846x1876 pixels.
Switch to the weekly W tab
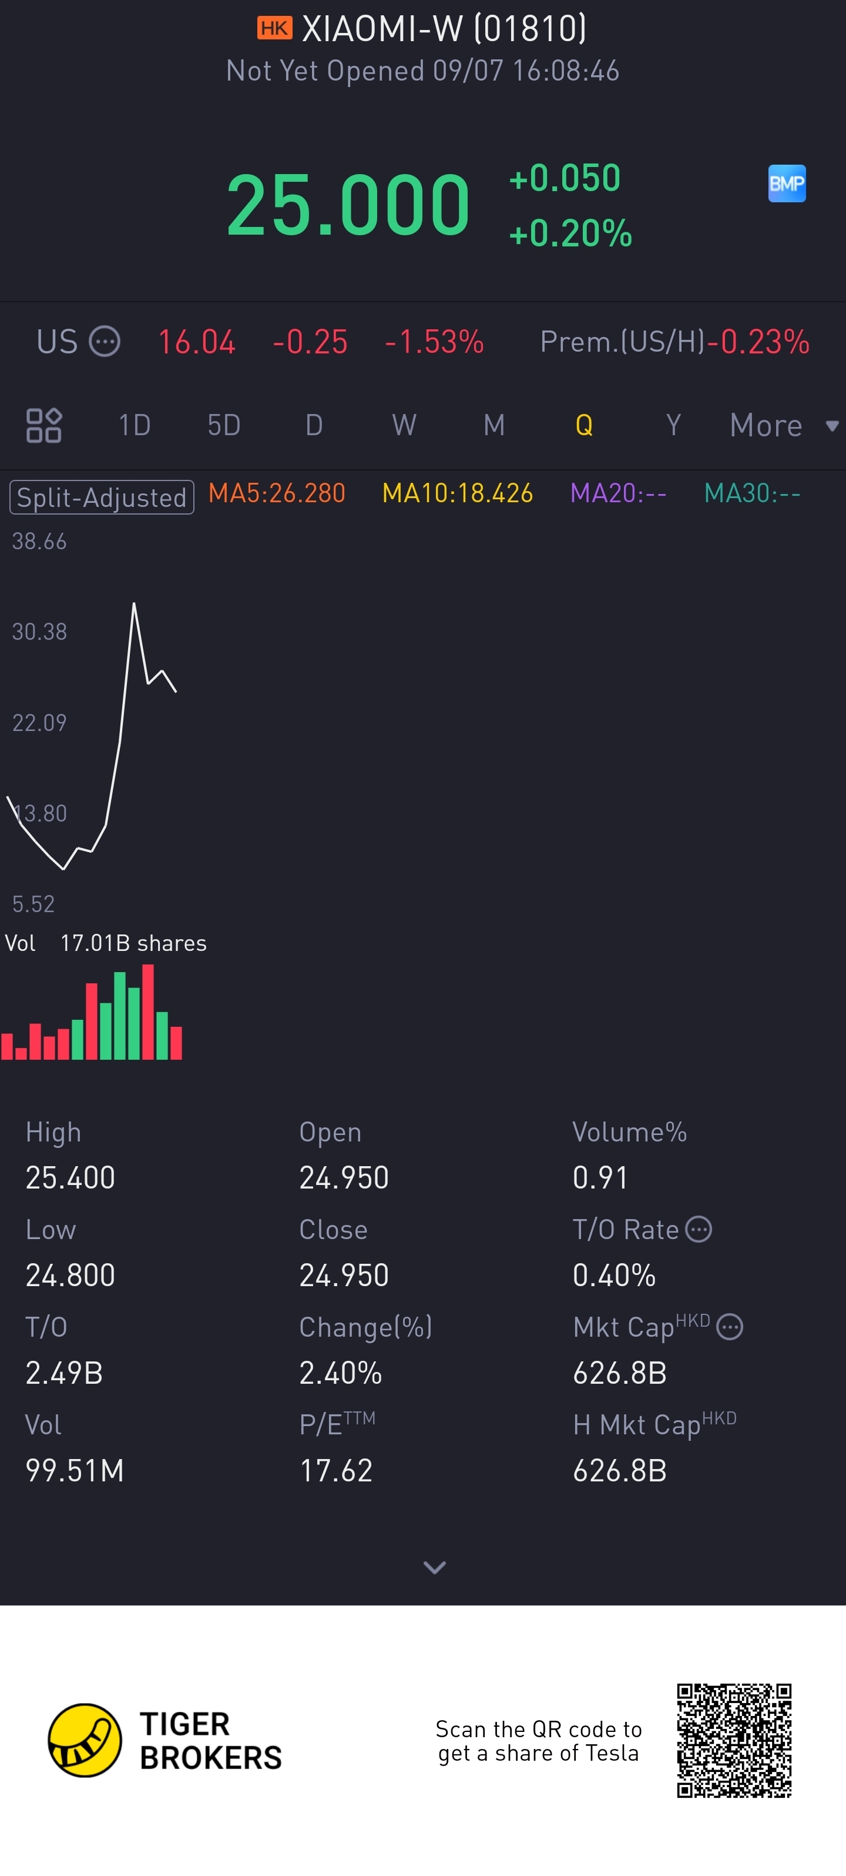point(404,425)
